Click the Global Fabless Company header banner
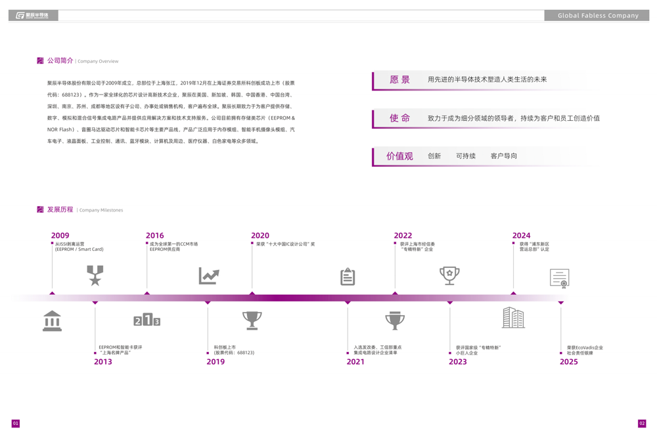This screenshot has width=657, height=436. pos(597,15)
